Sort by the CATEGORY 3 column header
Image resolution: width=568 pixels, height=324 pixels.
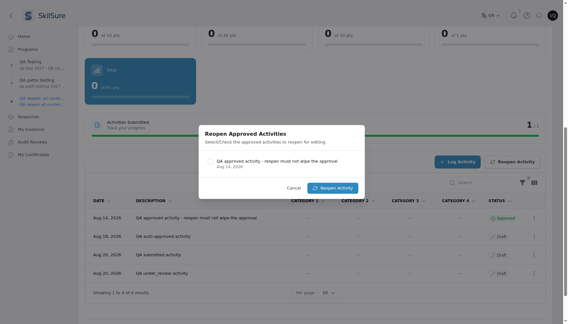(x=408, y=201)
